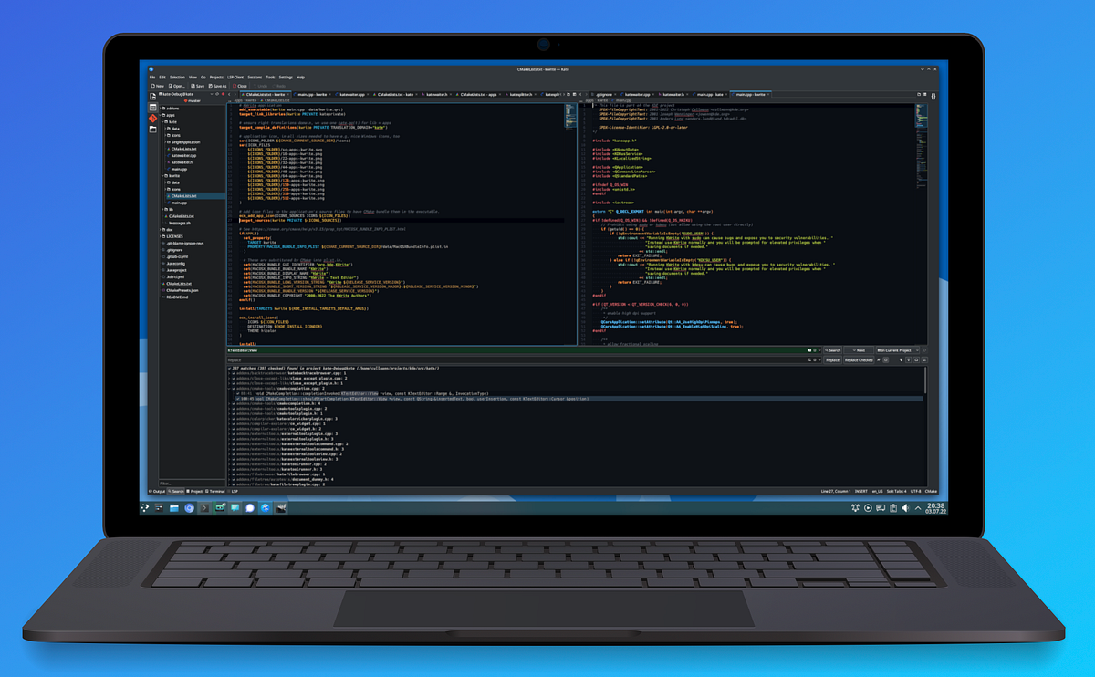Switch to the katewaiter.h tab
The width and height of the screenshot is (1095, 677).
(x=434, y=94)
